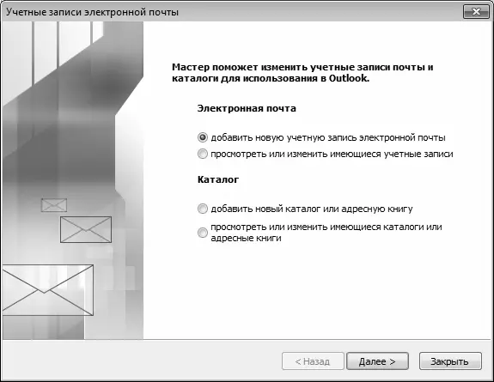
Task: Click the 'Далее >' button
Action: (x=377, y=361)
